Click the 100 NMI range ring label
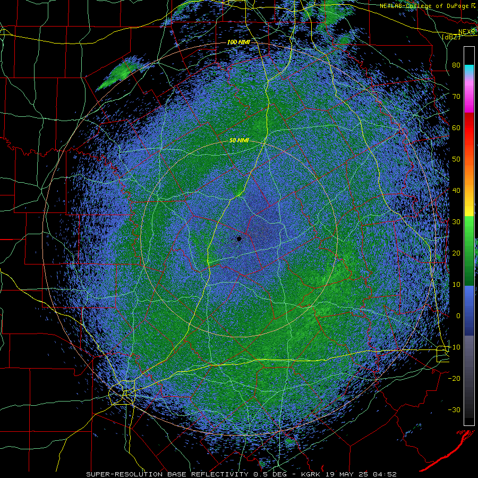Image resolution: width=478 pixels, height=478 pixels. (x=238, y=42)
